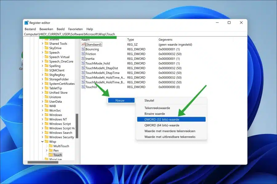Screen dimensions: 277x184
Task: Expand the Windows NT tree node
Action: coord(42,119)
